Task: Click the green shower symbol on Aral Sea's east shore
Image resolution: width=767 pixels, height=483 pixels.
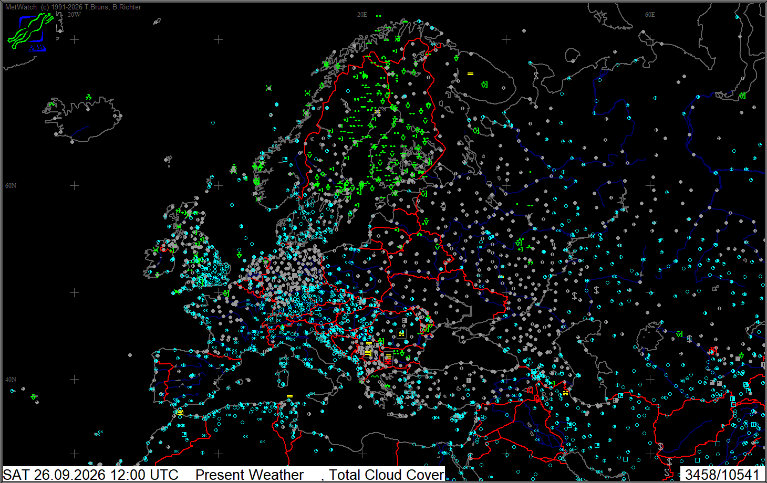Action: [680, 334]
